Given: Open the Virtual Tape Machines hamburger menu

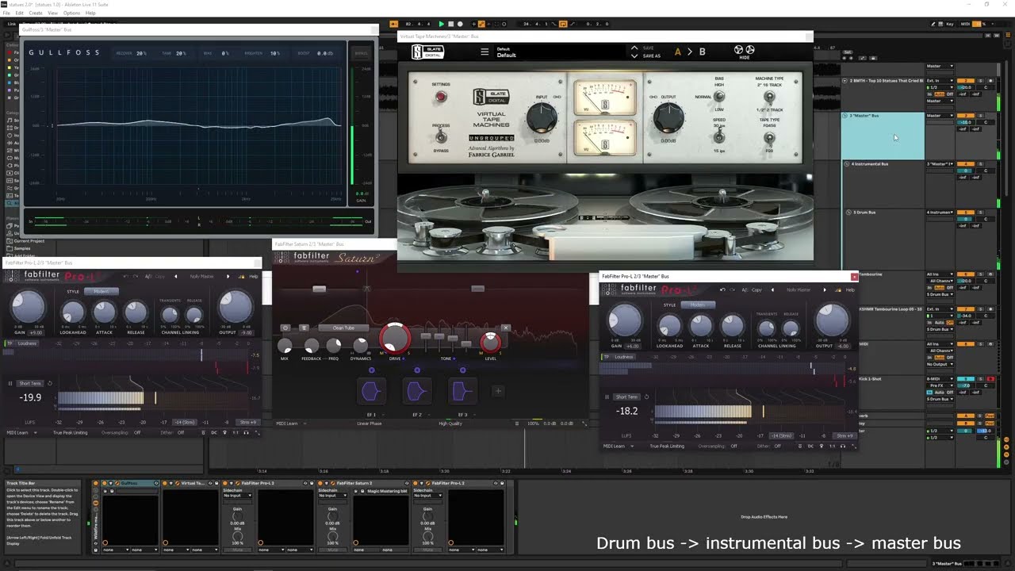Looking at the screenshot, I should (x=485, y=52).
